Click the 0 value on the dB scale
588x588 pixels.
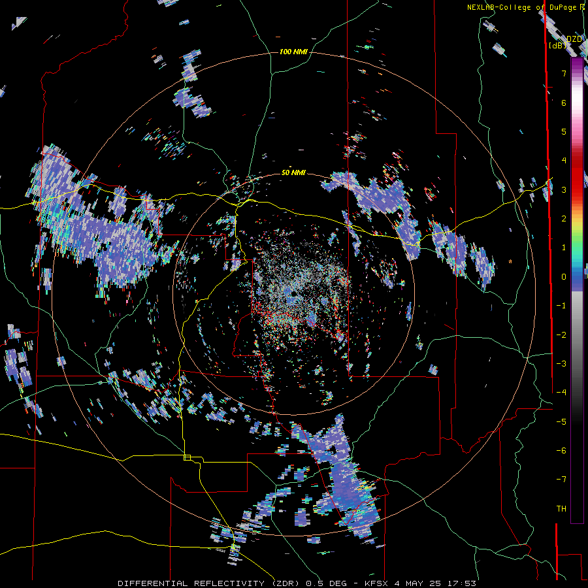point(564,277)
